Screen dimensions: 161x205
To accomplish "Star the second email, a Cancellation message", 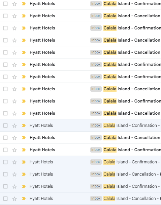I will 14,16.
